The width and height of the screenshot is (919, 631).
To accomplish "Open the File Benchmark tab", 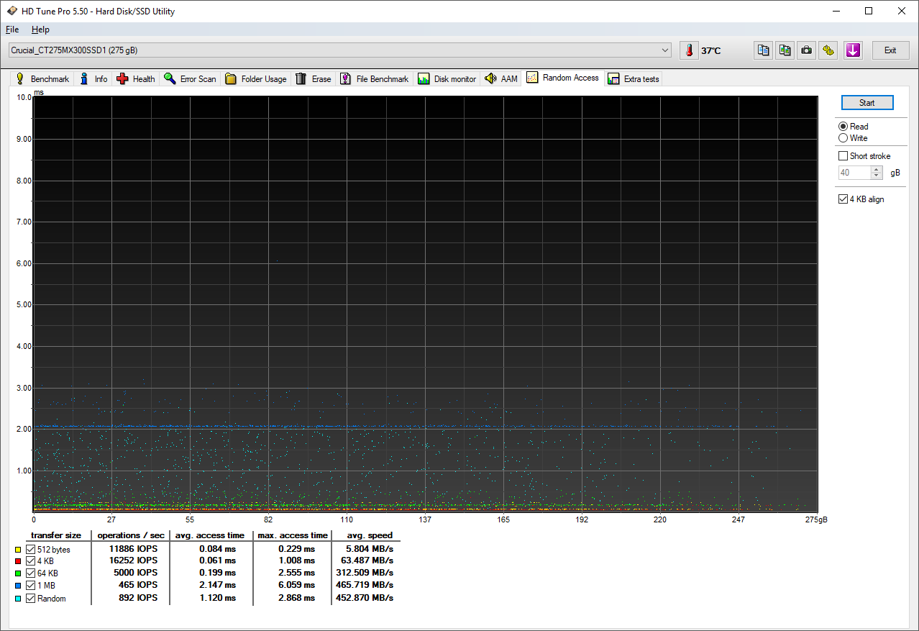I will point(375,79).
